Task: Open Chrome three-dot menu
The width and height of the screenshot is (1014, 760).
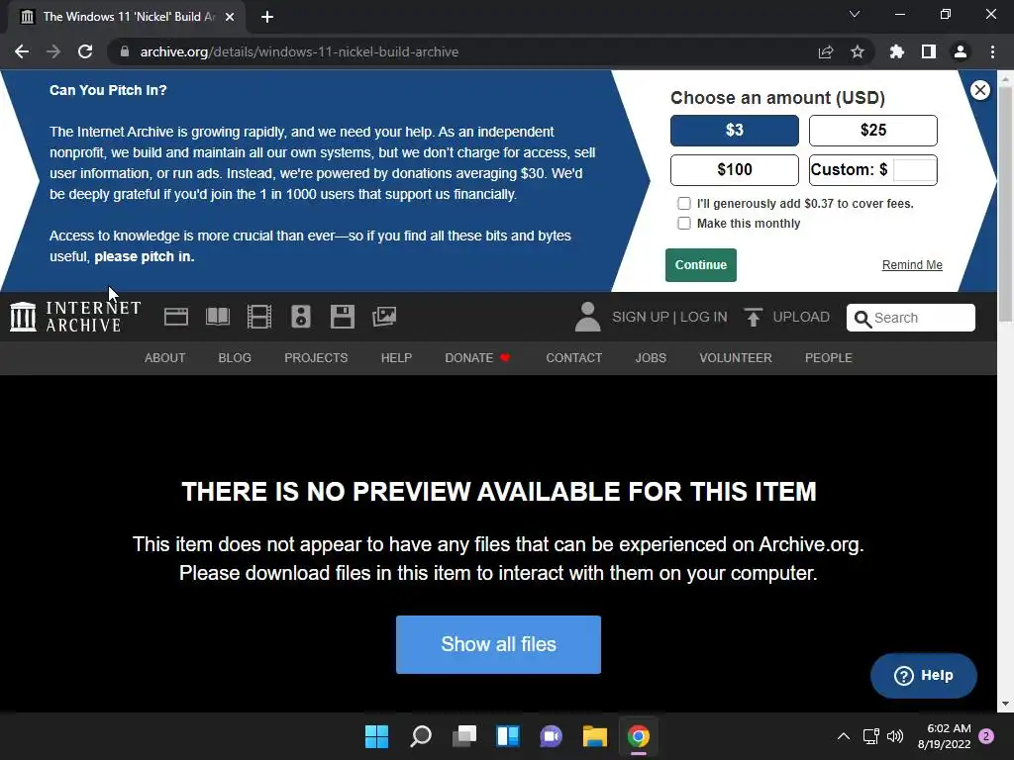Action: [992, 51]
